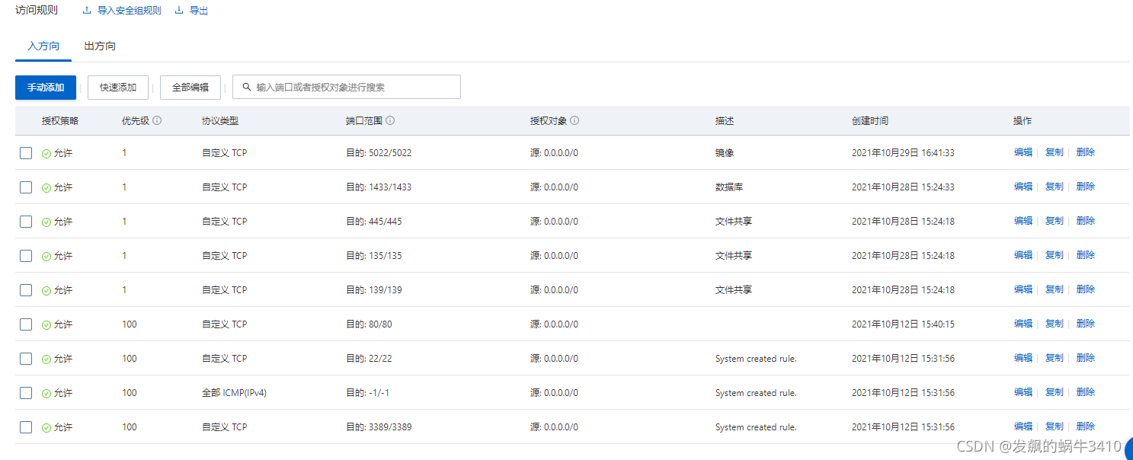Copy the 22/22 rule
1133x460 pixels.
coord(1055,358)
